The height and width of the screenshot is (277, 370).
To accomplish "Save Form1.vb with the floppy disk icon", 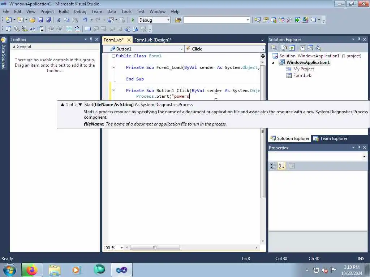I will point(40,20).
